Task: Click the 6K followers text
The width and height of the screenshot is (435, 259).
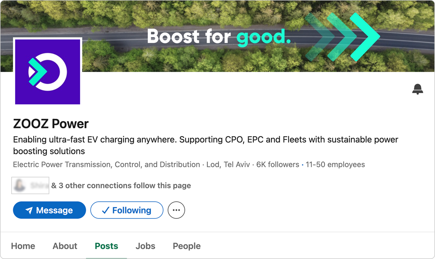Action: pos(278,164)
